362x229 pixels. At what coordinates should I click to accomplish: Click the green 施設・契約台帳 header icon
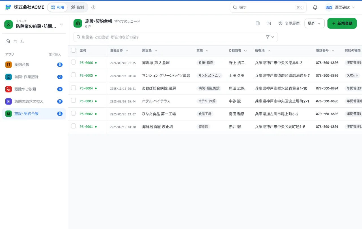78,23
